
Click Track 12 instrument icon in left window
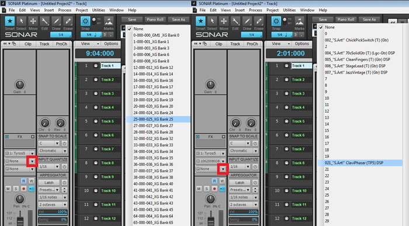96,218
